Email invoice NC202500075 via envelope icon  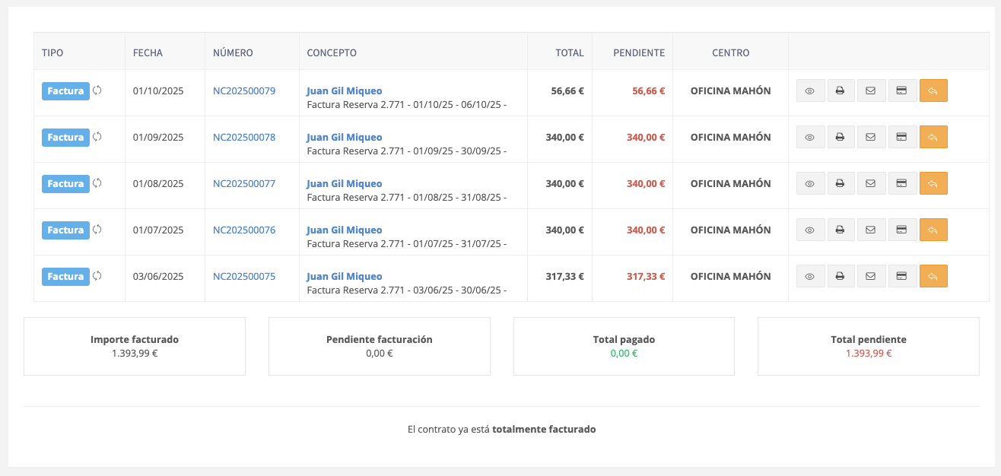pos(871,276)
